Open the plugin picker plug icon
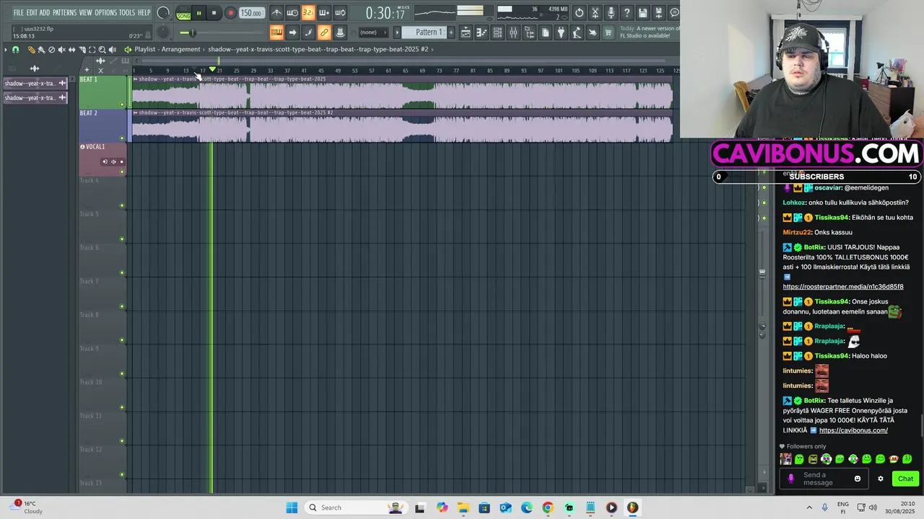Image resolution: width=924 pixels, height=519 pixels. pos(561,32)
